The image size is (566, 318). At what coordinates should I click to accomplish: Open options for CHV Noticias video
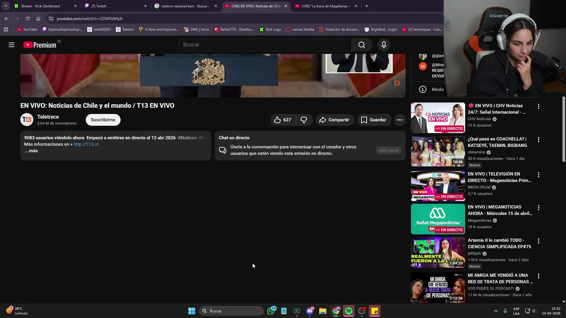tap(538, 106)
